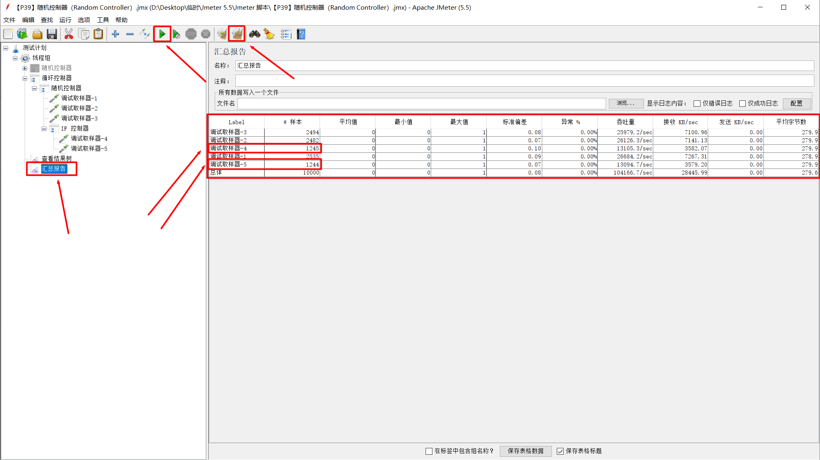Stop the running test
Image resolution: width=820 pixels, height=460 pixels.
(x=191, y=34)
